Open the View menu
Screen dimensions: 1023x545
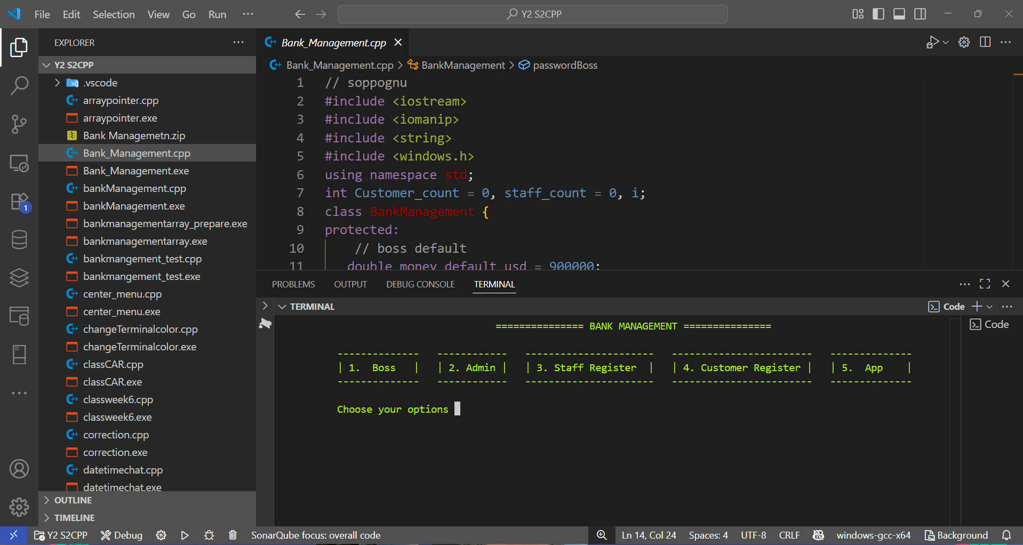pyautogui.click(x=158, y=14)
